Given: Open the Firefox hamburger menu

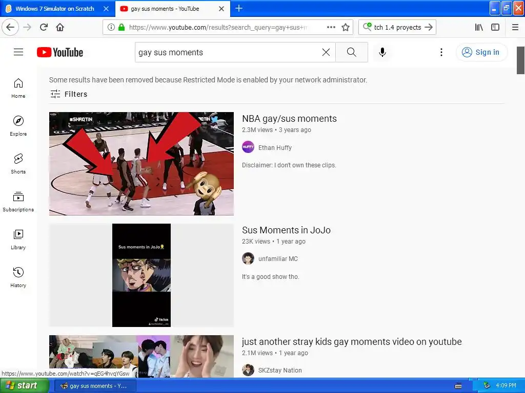Looking at the screenshot, I should point(515,28).
